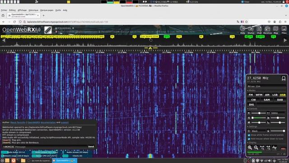Viewport: 289px width, 163px height.
Task: Adjust the noise reduction slider
Action: pos(259,123)
